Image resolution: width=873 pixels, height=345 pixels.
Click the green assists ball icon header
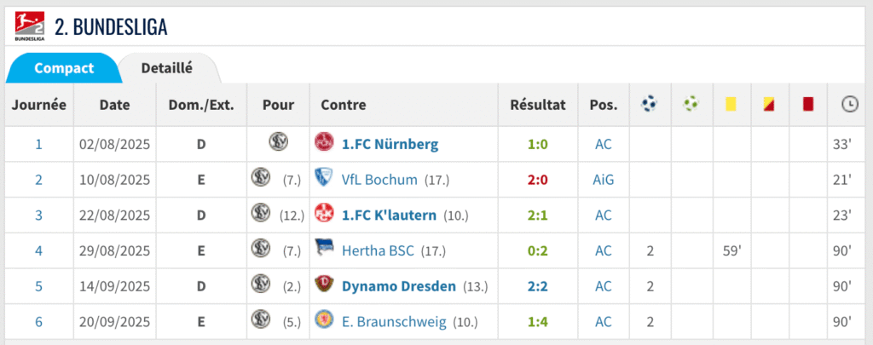[691, 105]
